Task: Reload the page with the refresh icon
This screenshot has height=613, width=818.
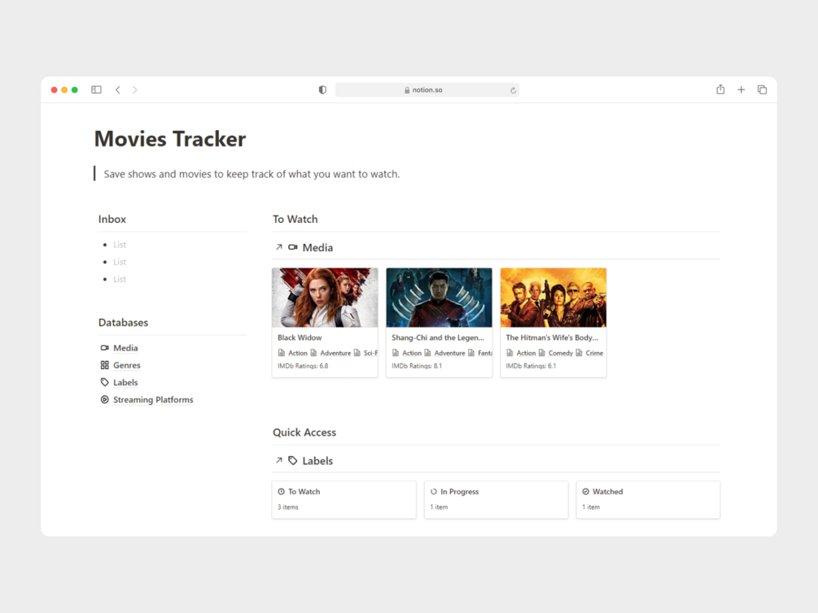Action: (x=513, y=90)
